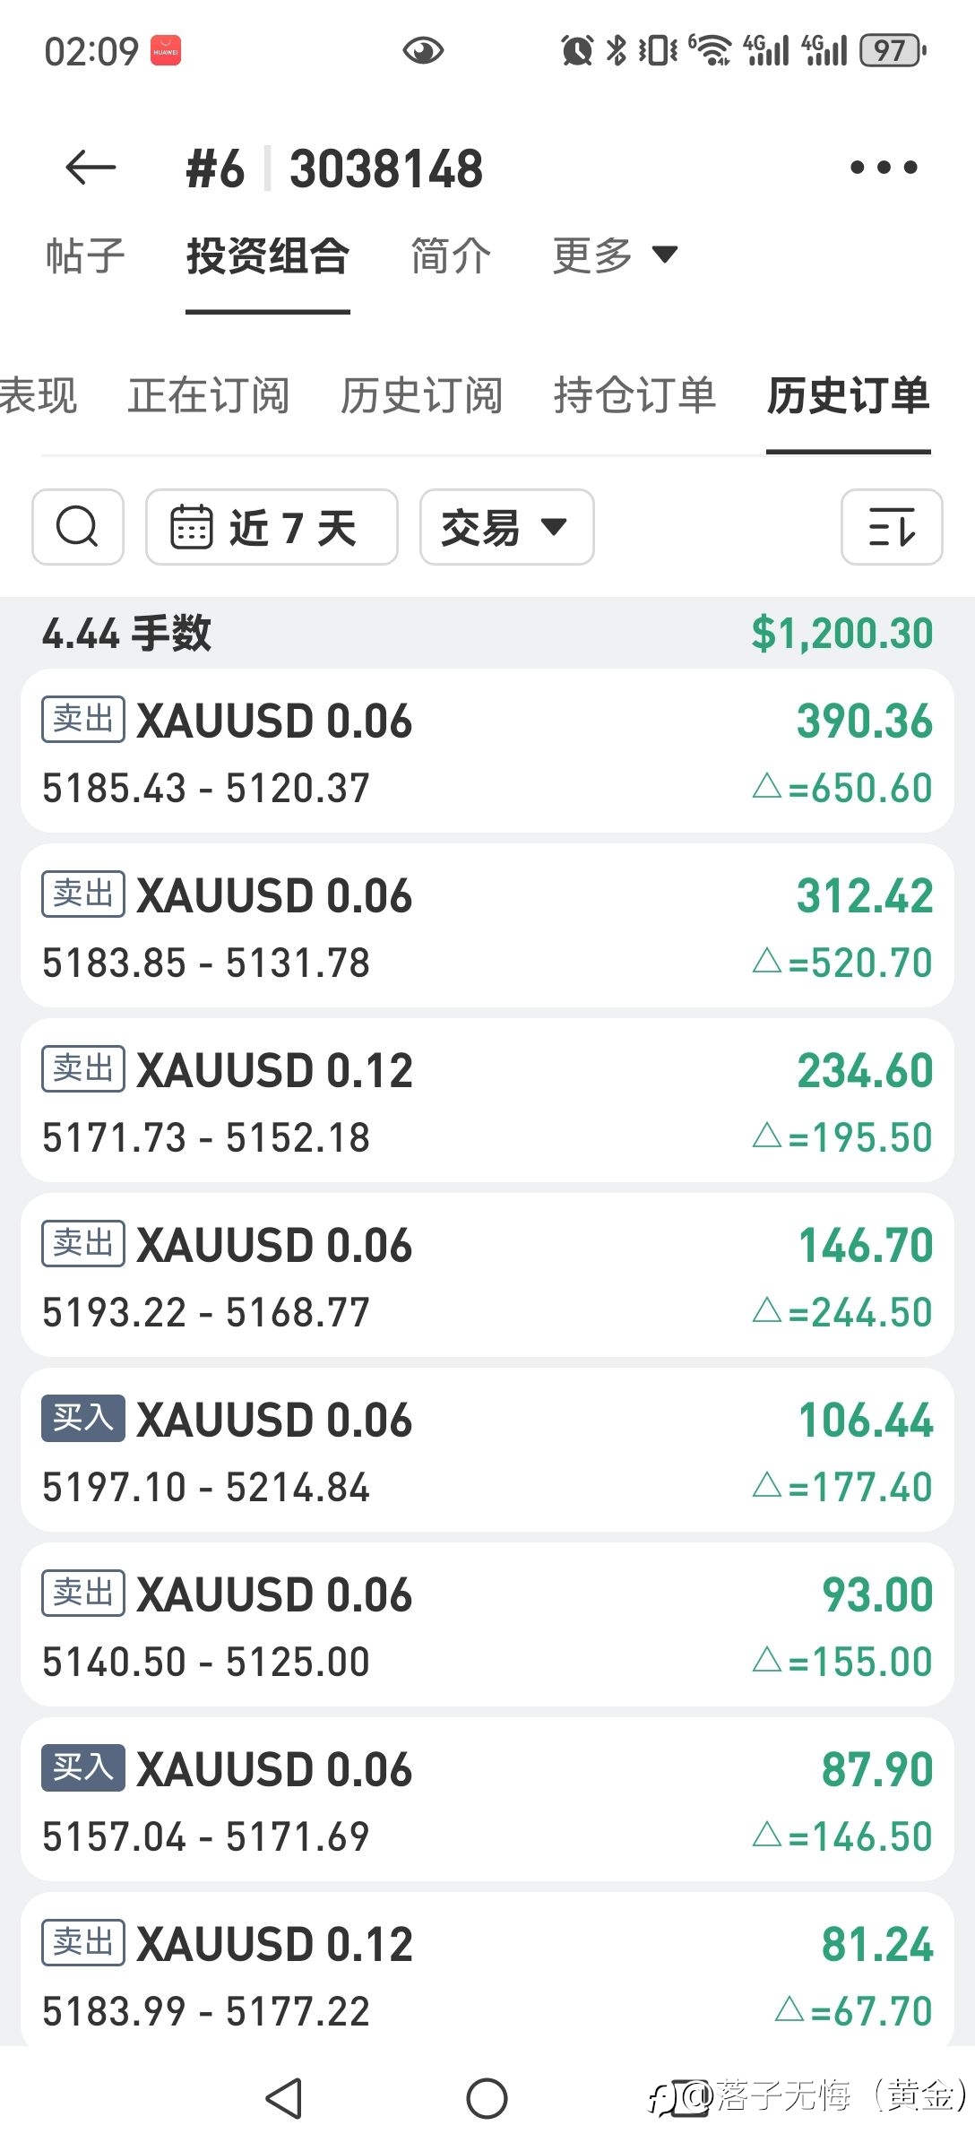Viewport: 975px width, 2151px height.
Task: Go to the 正在订阅 sub-tab
Action: pyautogui.click(x=209, y=395)
